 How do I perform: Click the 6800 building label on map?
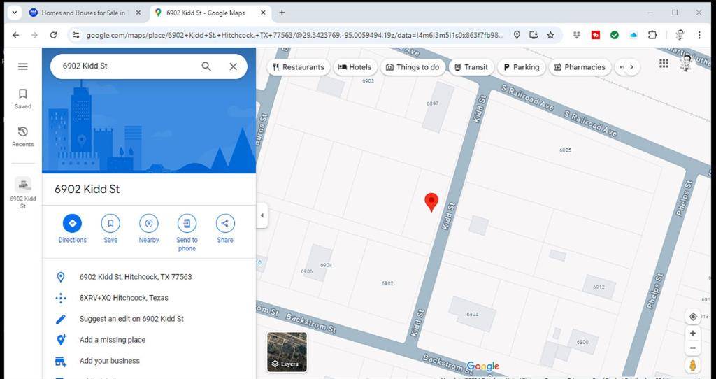point(582,342)
